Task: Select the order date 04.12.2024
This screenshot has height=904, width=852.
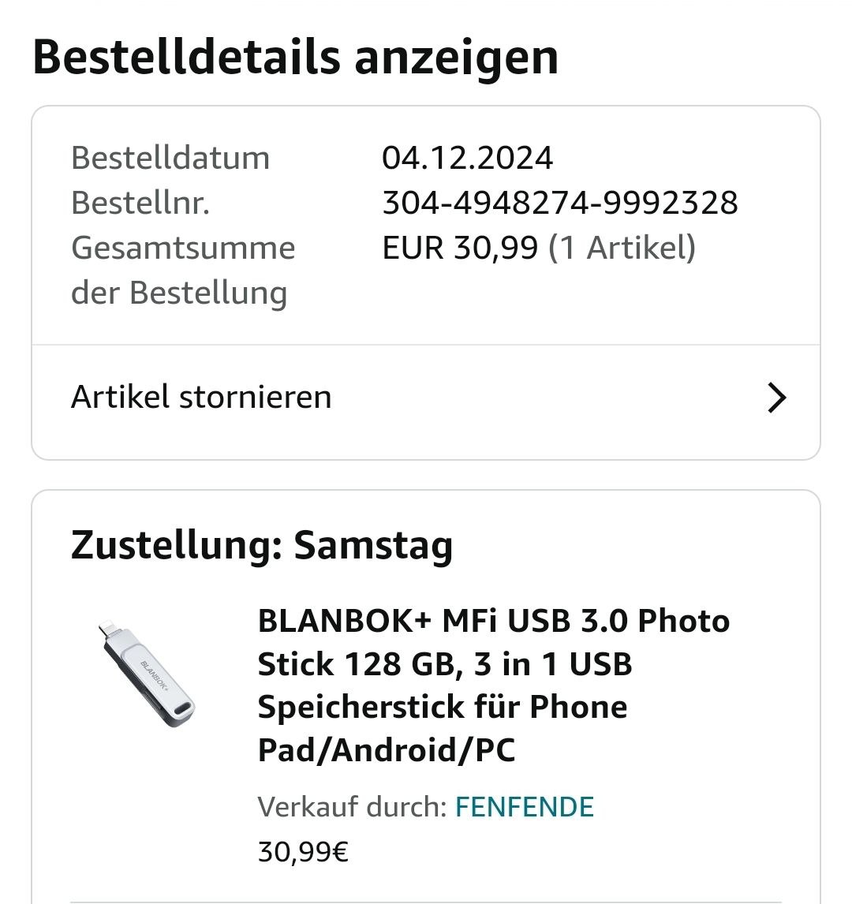Action: coord(467,158)
